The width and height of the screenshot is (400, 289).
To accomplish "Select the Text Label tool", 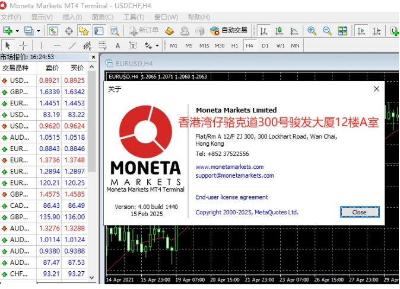I will tap(133, 46).
